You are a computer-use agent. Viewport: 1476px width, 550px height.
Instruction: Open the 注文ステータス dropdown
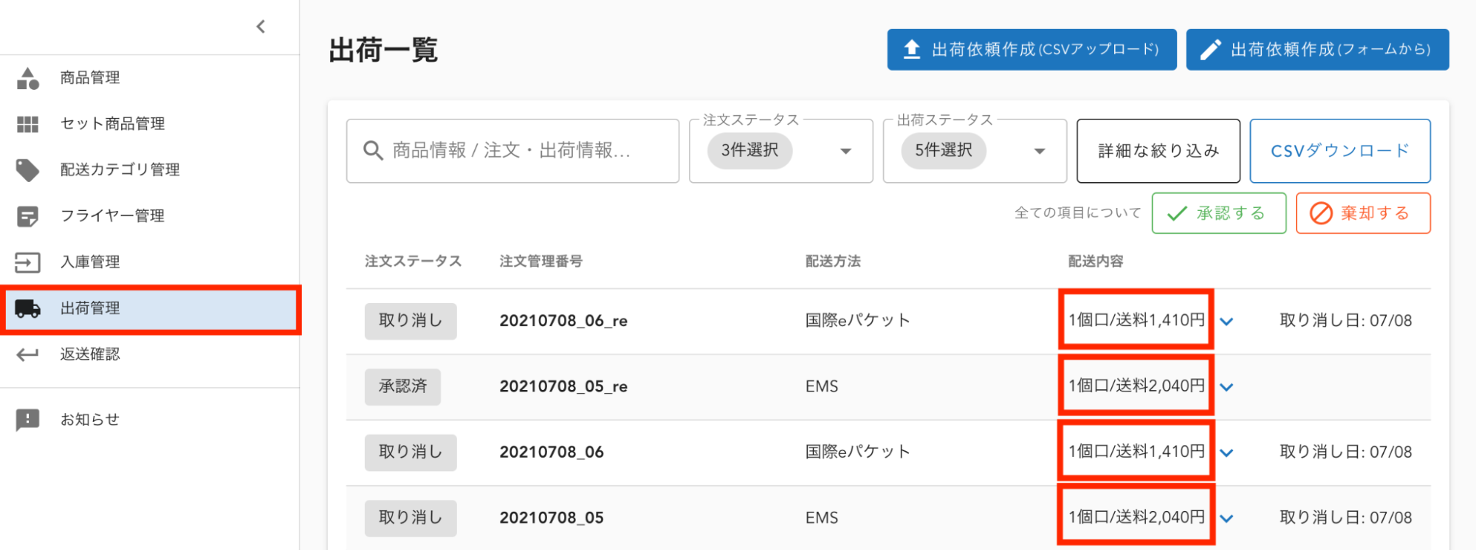tap(845, 151)
